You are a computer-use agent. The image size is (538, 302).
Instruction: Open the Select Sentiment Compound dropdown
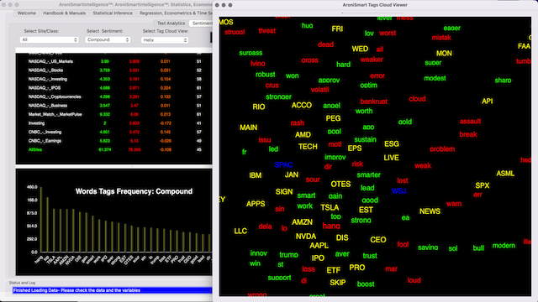108,39
